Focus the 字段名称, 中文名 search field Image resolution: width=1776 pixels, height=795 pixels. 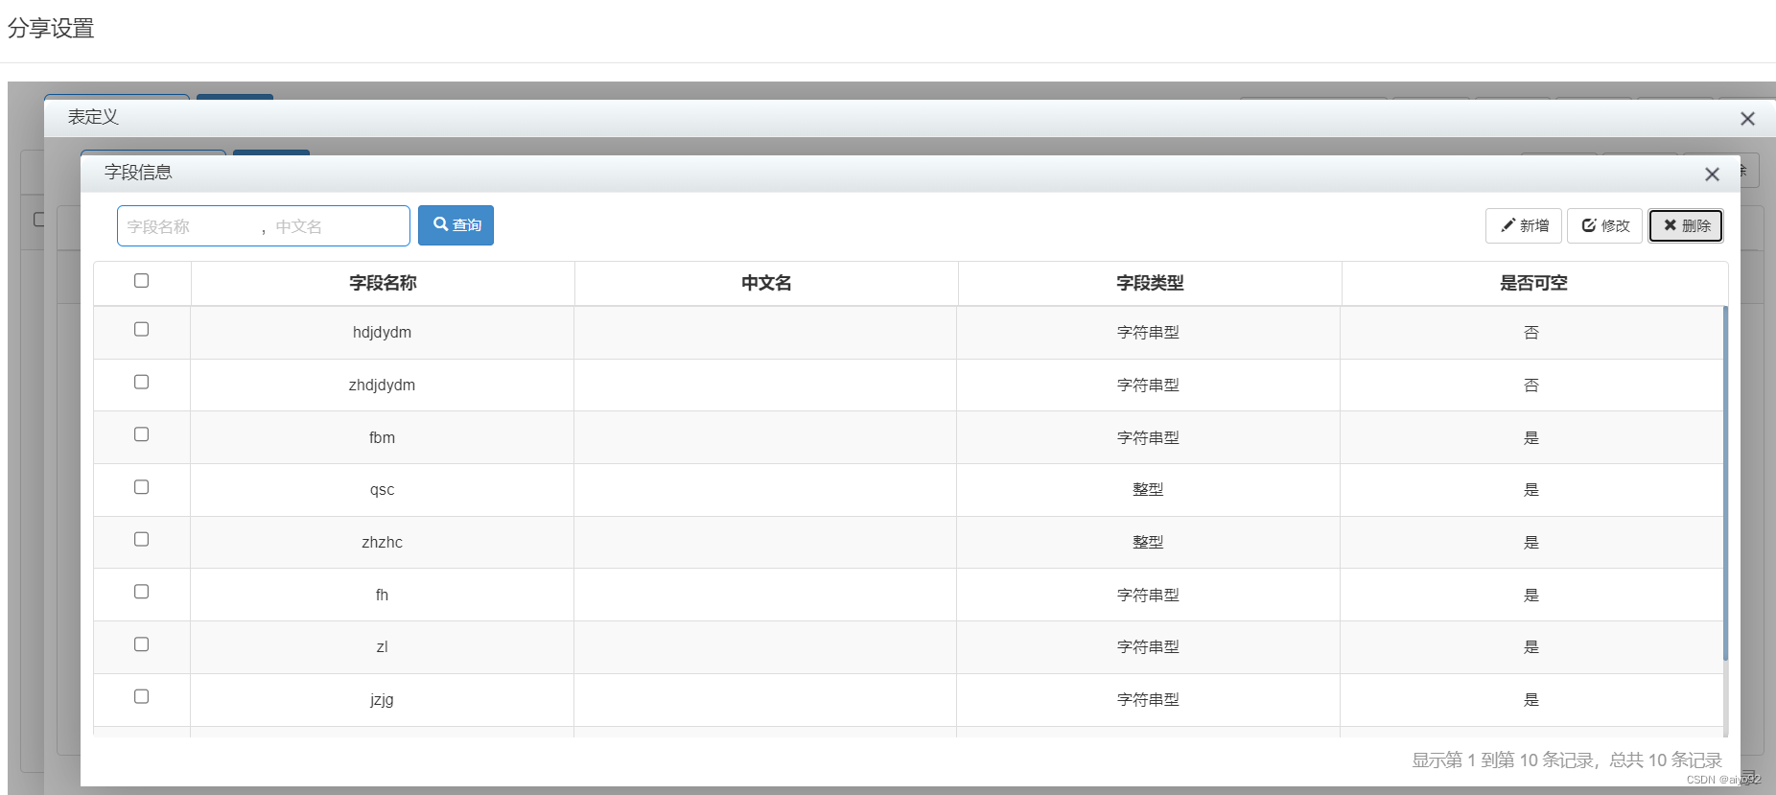point(264,226)
